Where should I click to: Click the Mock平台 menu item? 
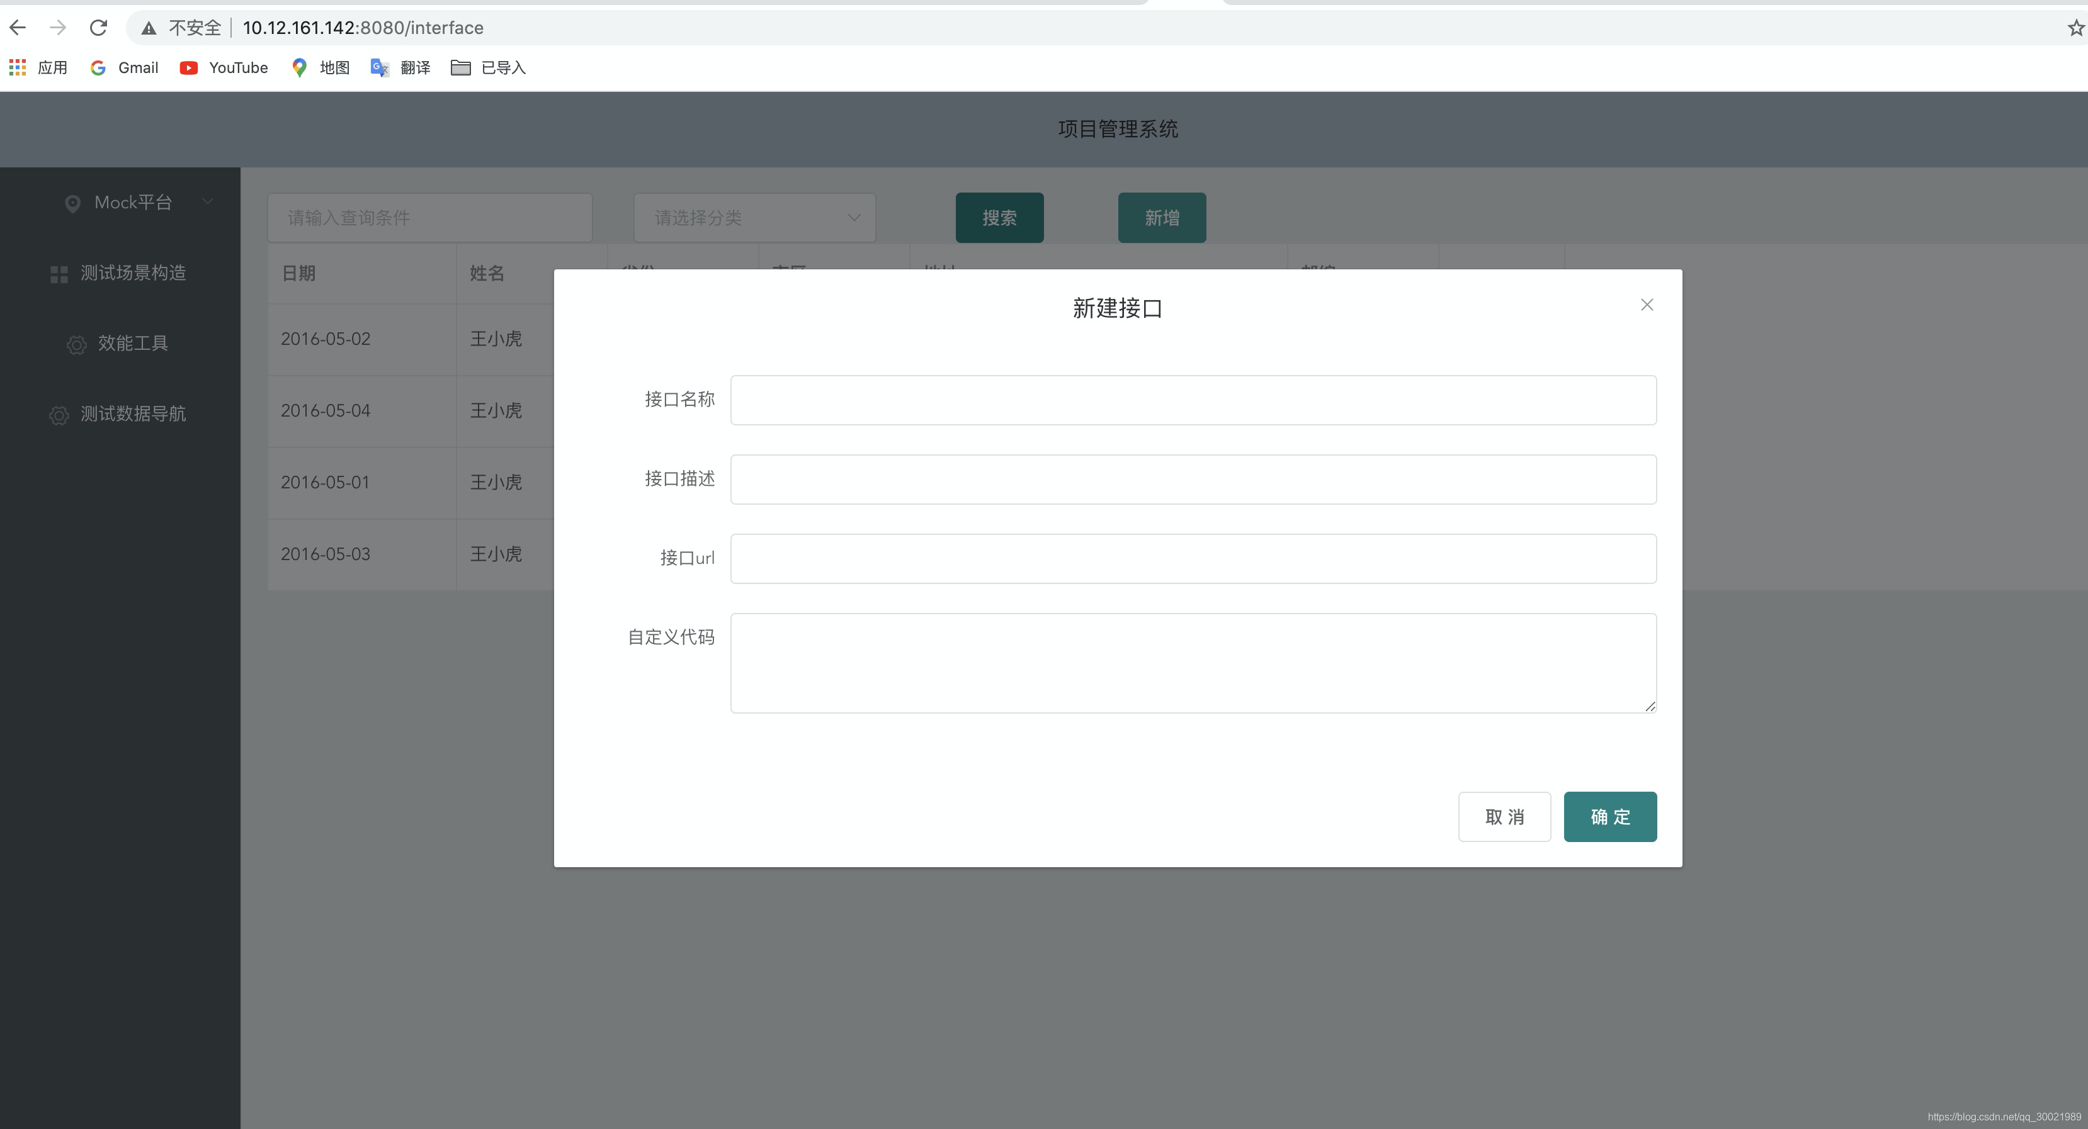point(124,201)
